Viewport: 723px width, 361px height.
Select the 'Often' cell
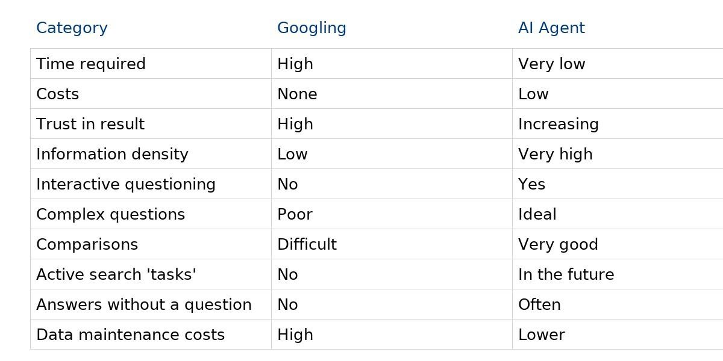(539, 304)
